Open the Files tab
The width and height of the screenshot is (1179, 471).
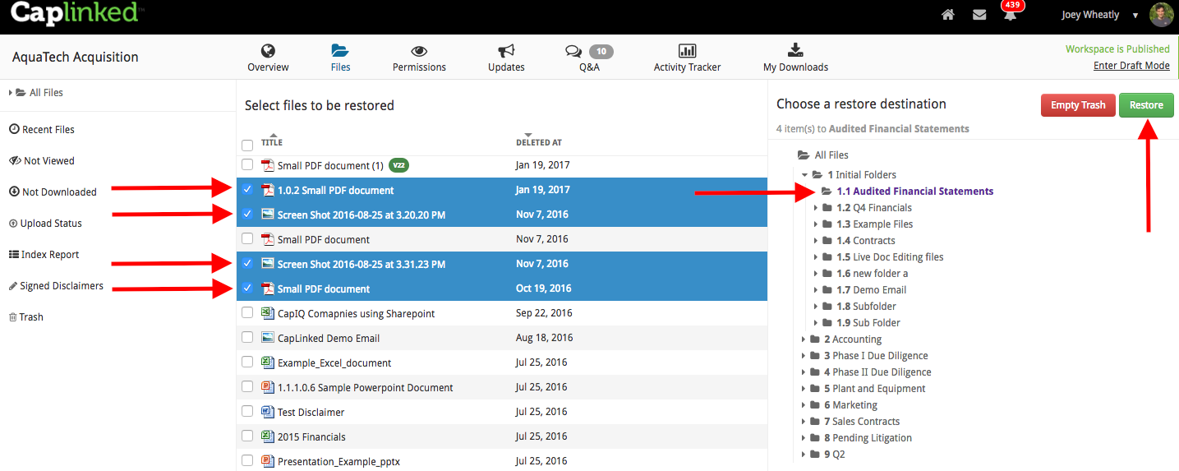340,58
